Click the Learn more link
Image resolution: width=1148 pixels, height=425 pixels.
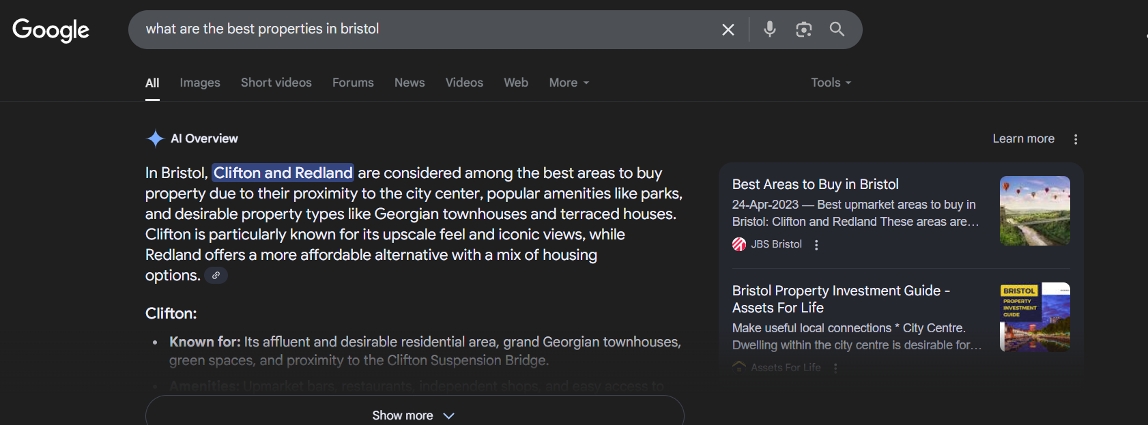point(1023,138)
